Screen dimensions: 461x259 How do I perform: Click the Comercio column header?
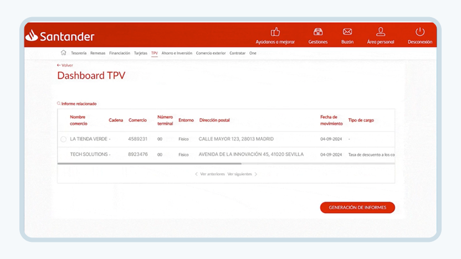coord(137,120)
